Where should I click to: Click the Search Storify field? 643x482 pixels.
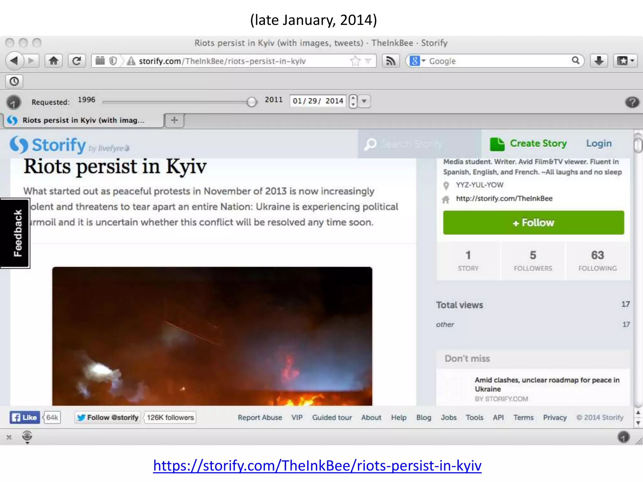coord(419,144)
